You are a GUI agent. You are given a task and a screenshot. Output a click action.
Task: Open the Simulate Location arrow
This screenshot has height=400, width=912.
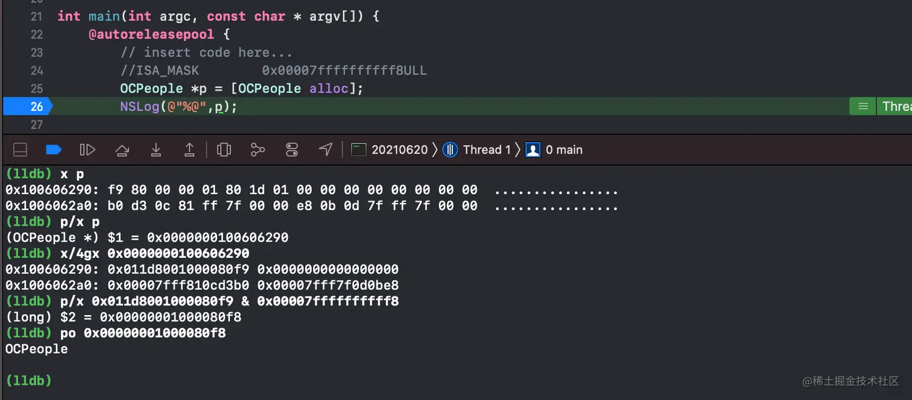[326, 149]
